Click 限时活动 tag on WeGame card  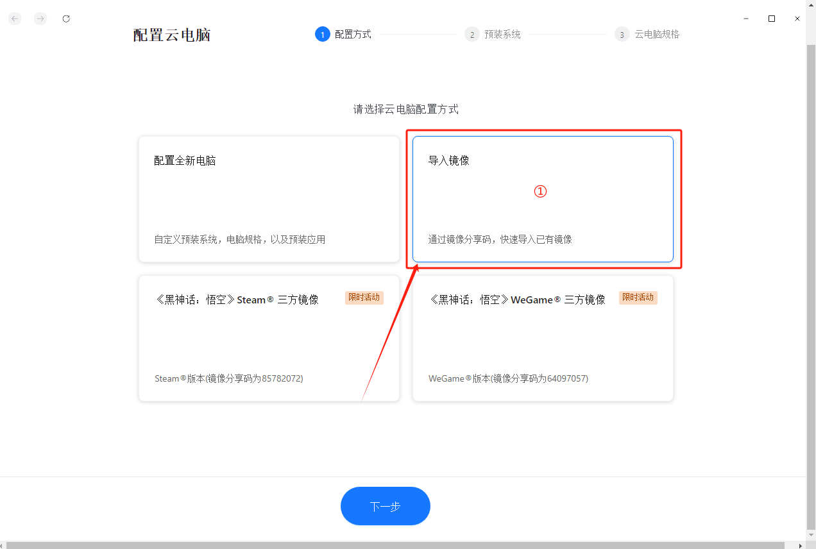[638, 298]
